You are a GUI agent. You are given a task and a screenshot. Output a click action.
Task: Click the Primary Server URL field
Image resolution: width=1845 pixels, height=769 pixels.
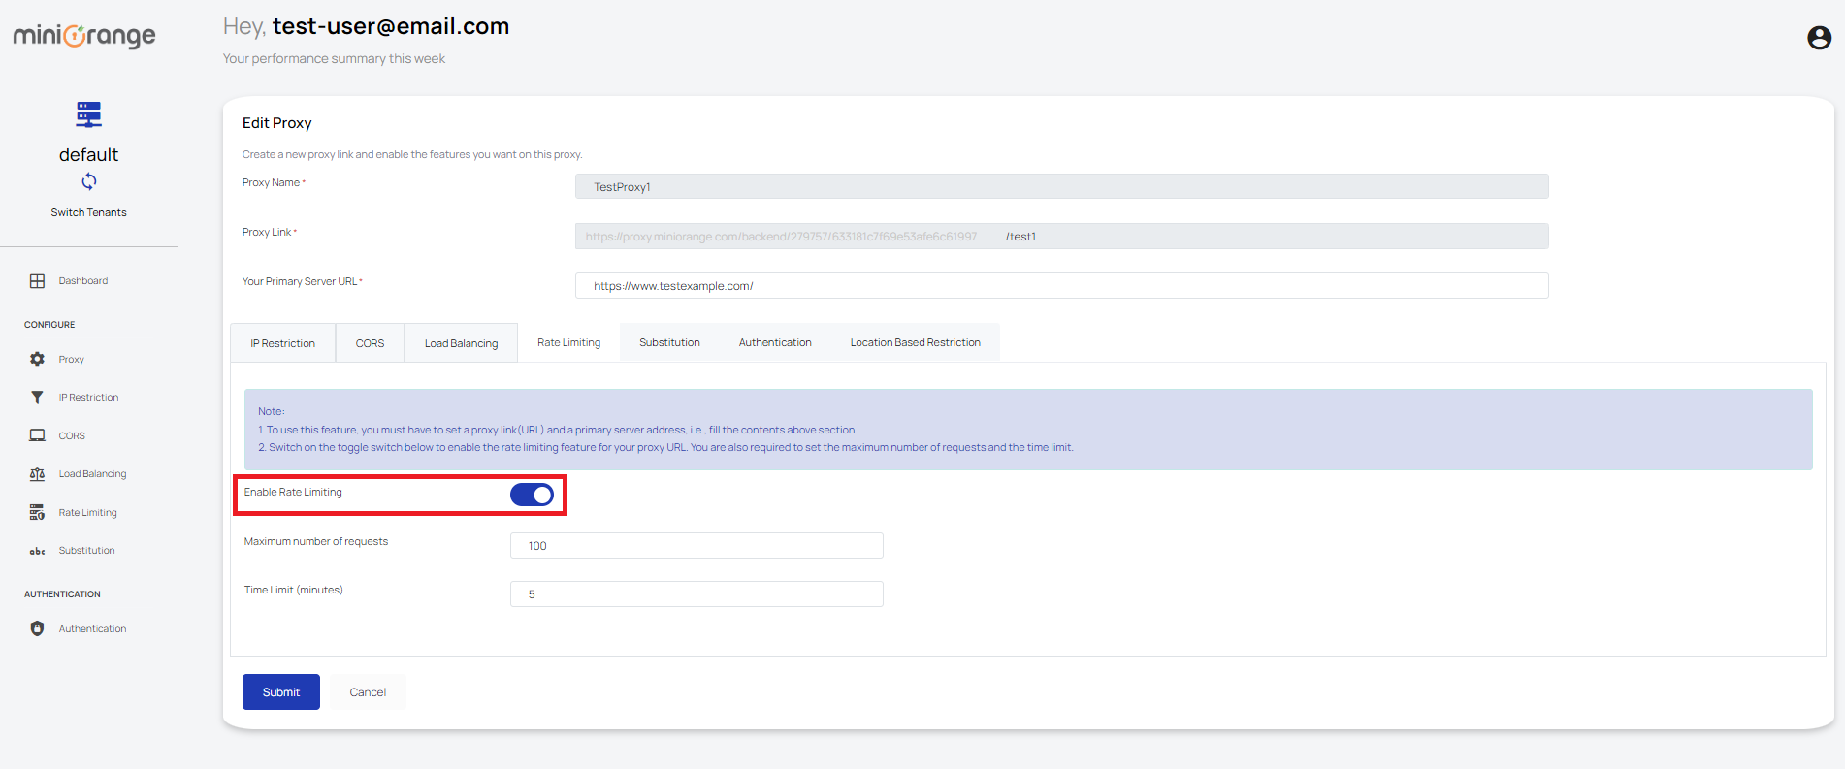(1061, 285)
